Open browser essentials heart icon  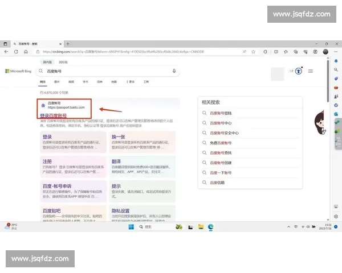[x=306, y=52]
